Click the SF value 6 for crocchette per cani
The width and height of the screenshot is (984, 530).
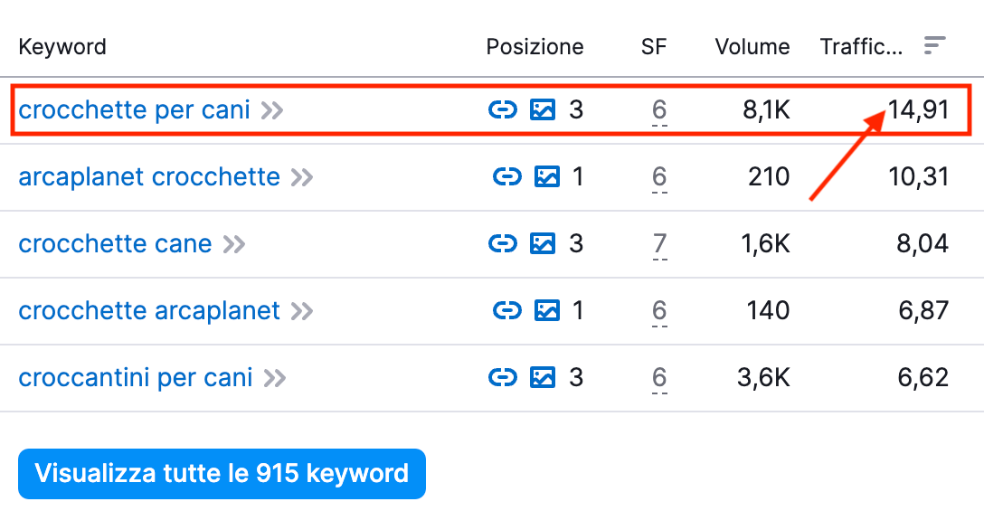tap(658, 109)
